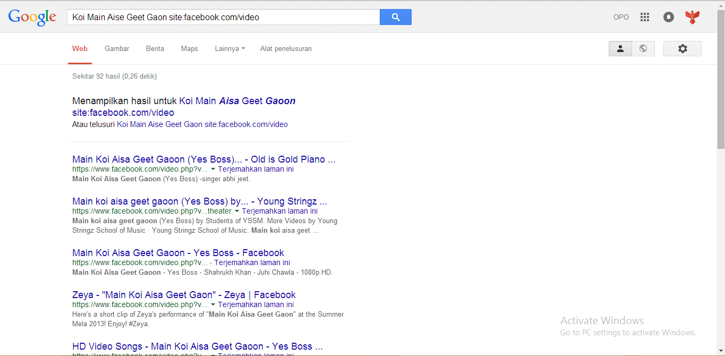Open the notifications bell
This screenshot has height=356, width=725.
click(x=669, y=17)
